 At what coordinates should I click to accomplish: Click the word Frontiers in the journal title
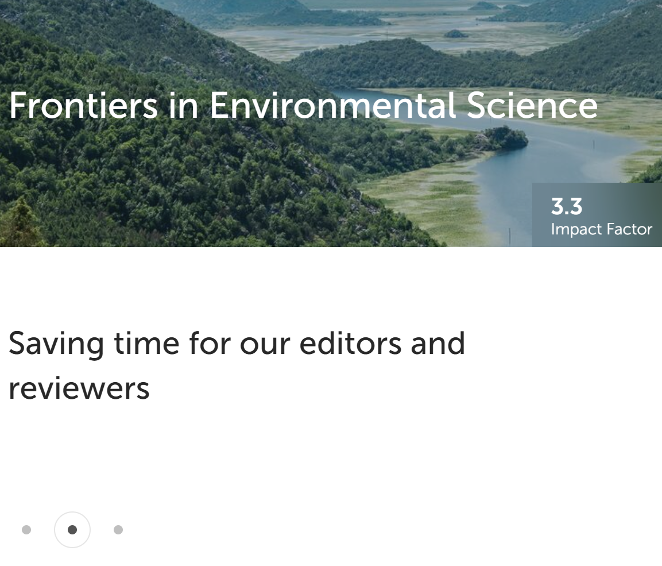tap(83, 106)
